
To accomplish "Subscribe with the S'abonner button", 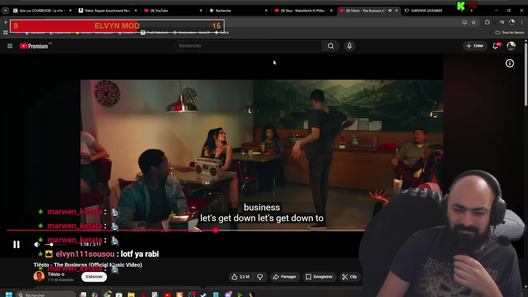I will pyautogui.click(x=94, y=277).
